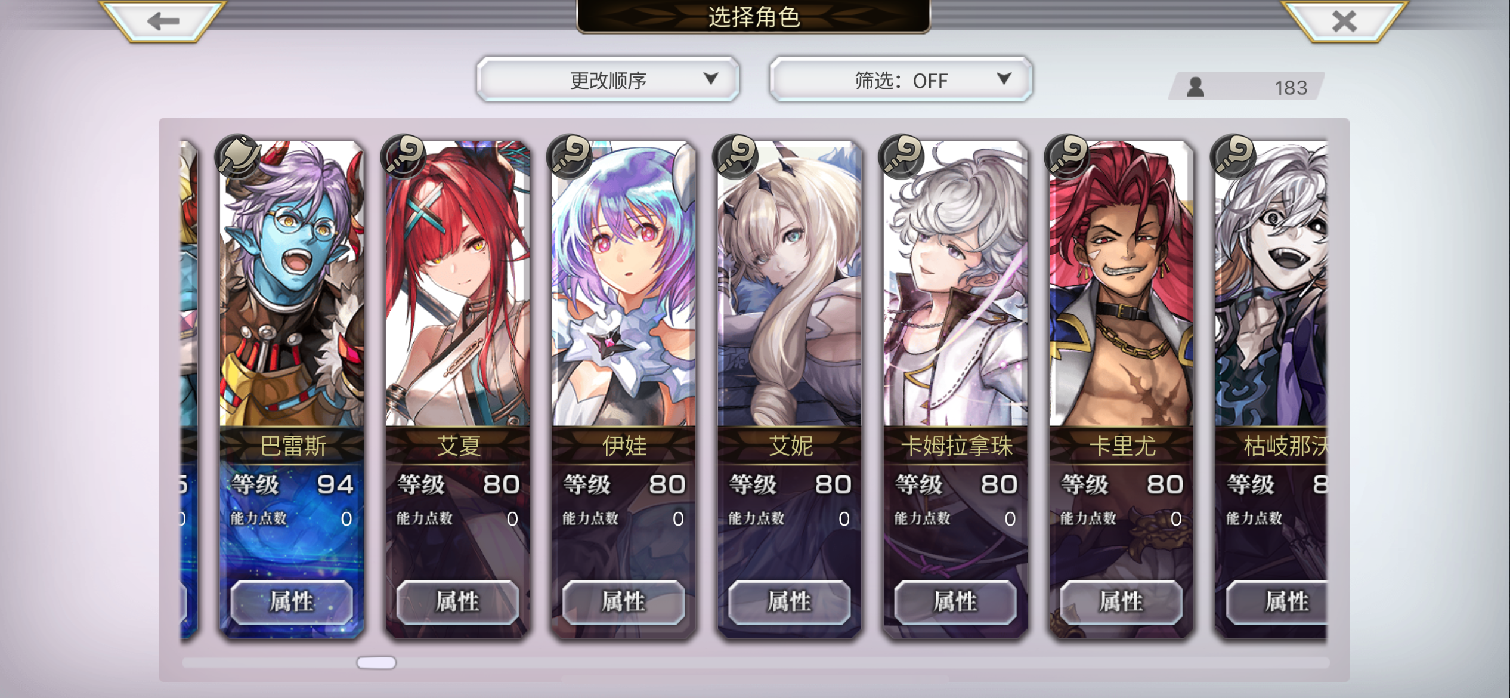
Task: Click the staff weapon icon on 艾夏 card
Action: click(x=404, y=157)
